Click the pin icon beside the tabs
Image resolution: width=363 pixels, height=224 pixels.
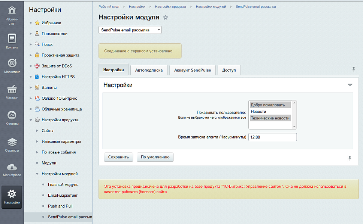(354, 69)
